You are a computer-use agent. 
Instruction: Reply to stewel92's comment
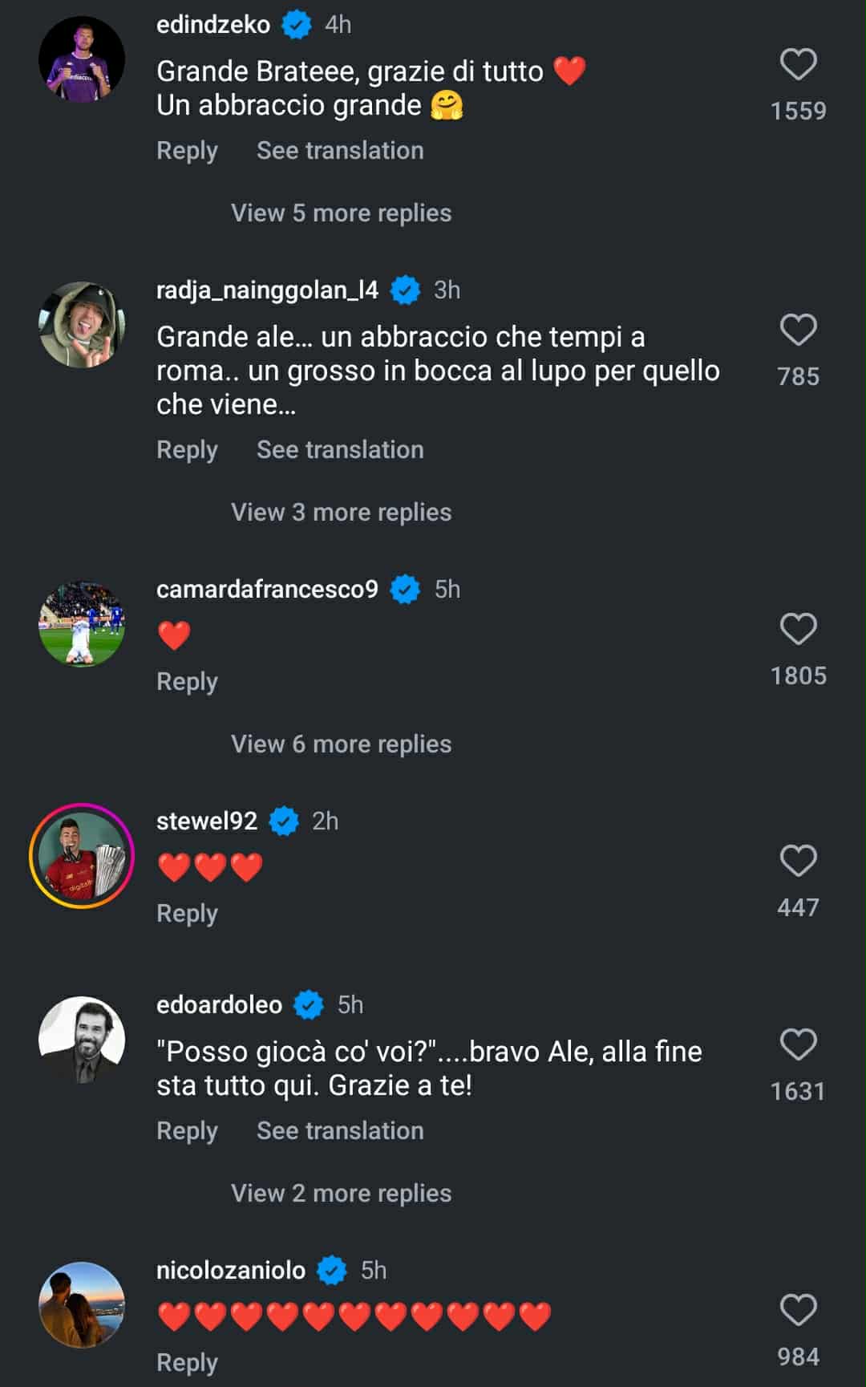click(x=187, y=914)
